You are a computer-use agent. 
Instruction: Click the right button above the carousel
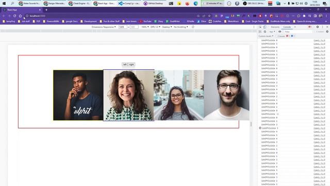pyautogui.click(x=131, y=65)
